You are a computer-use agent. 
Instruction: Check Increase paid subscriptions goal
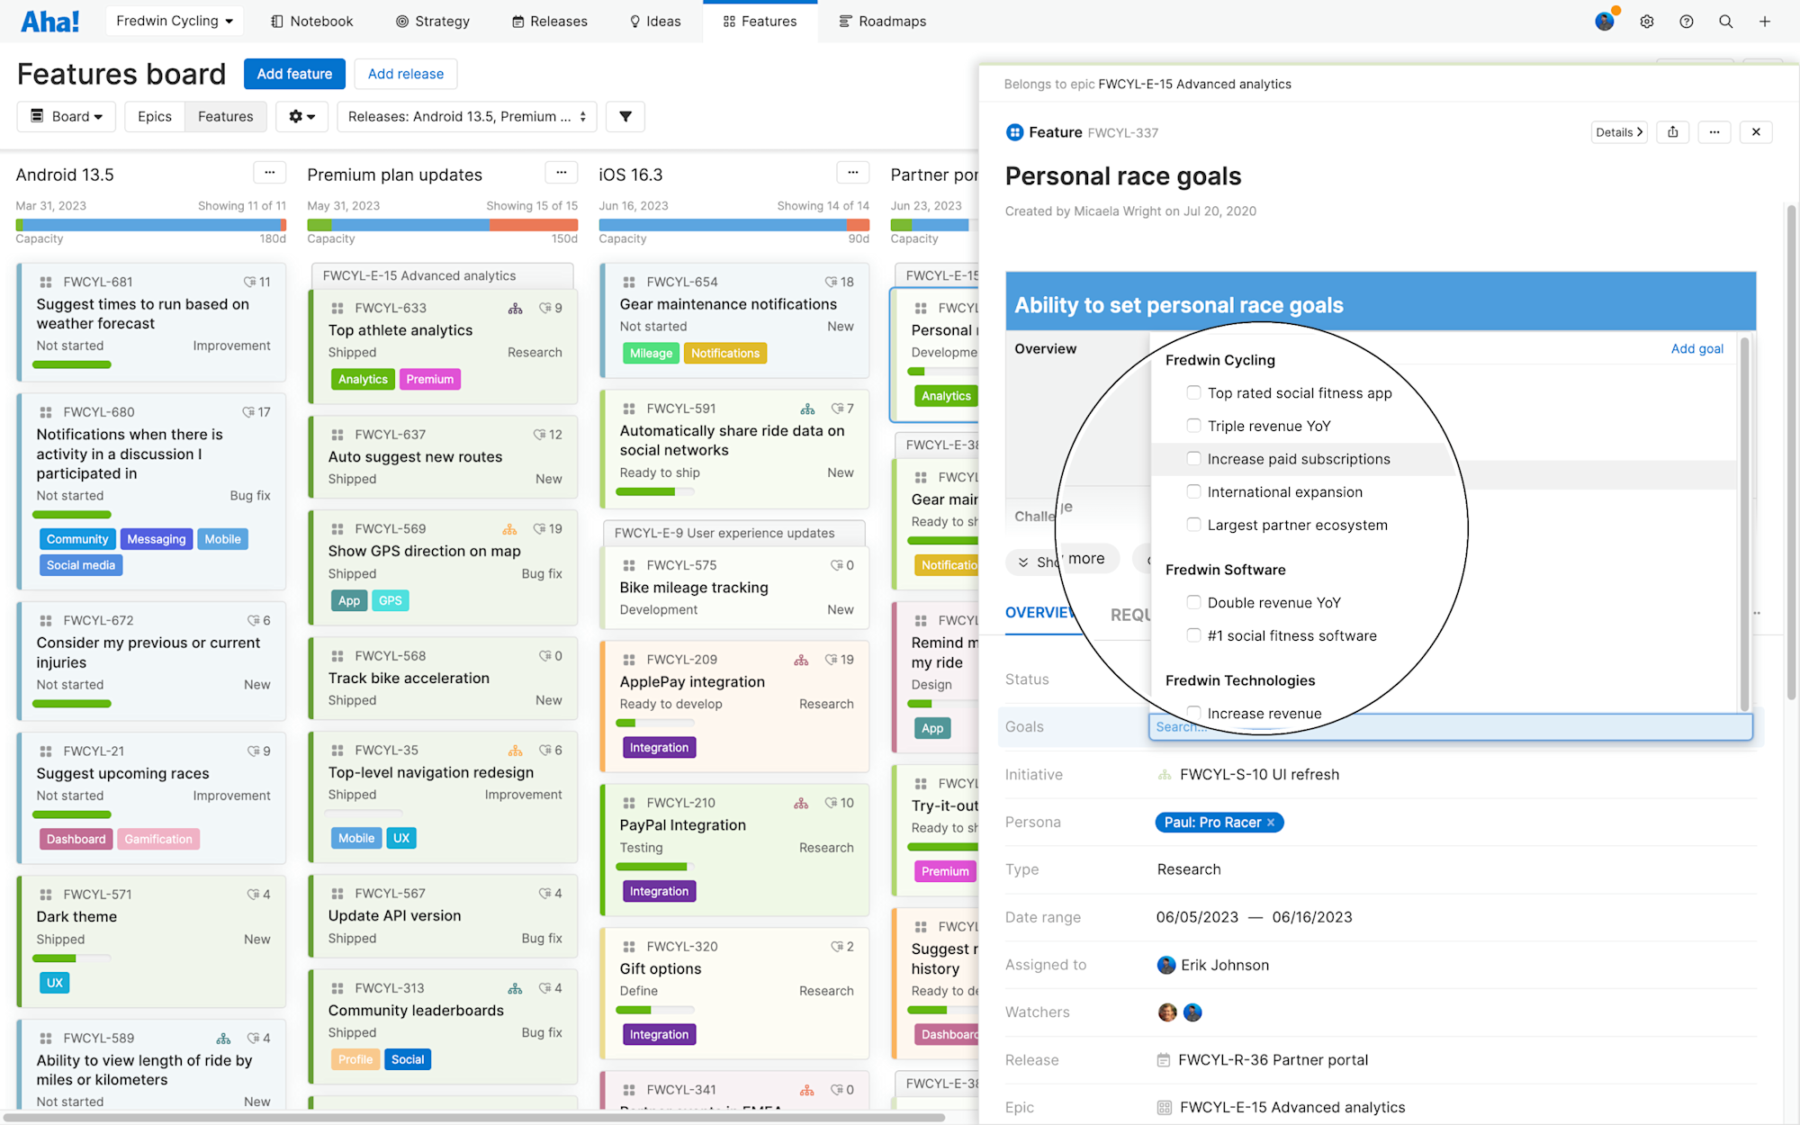(x=1193, y=459)
